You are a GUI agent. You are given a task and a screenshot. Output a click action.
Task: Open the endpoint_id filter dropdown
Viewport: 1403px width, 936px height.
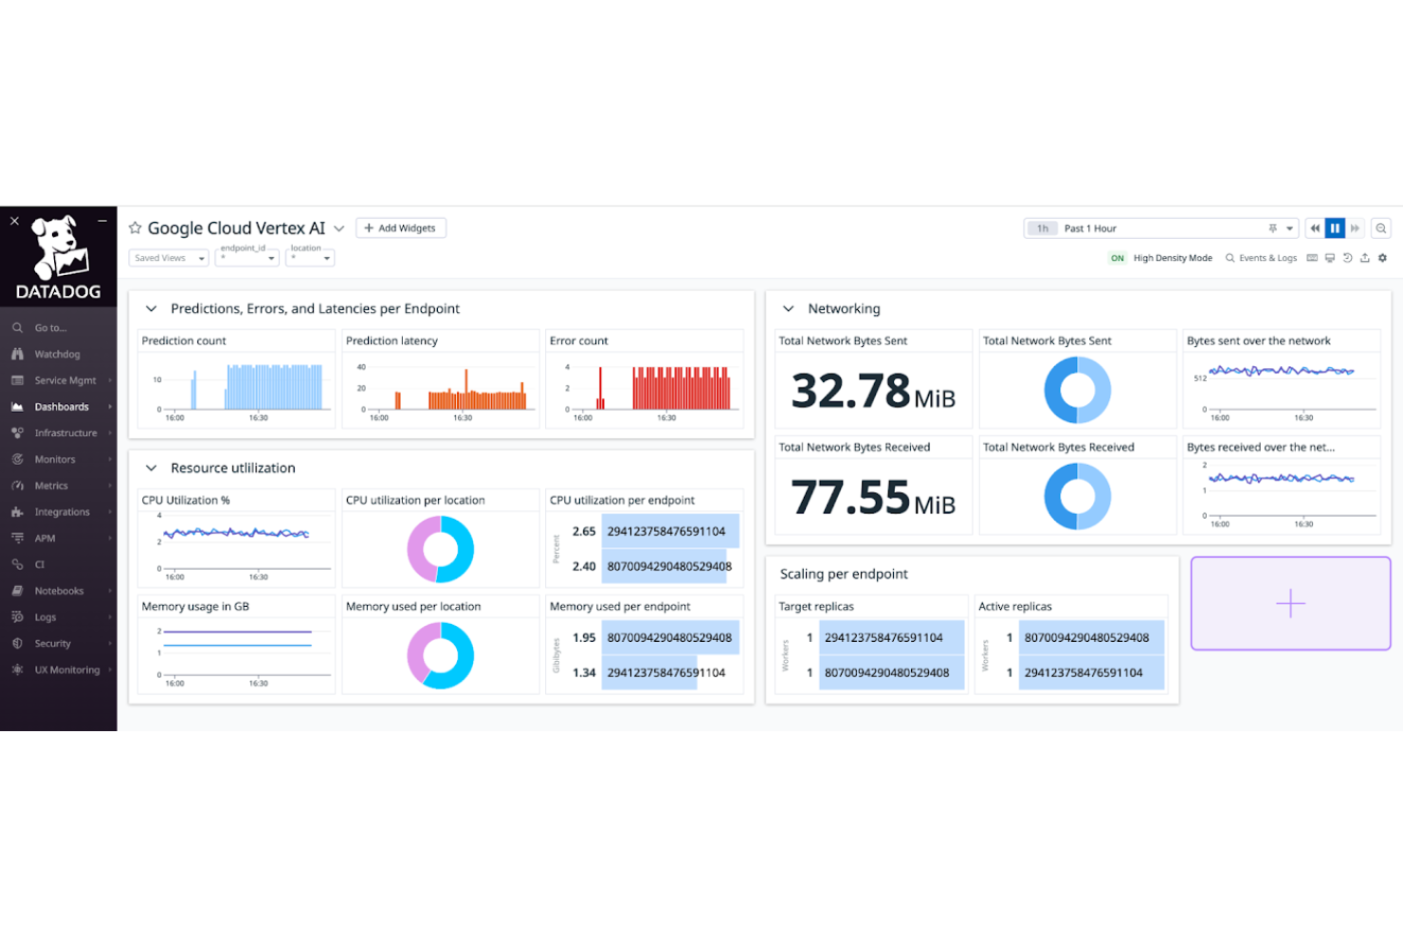click(246, 257)
